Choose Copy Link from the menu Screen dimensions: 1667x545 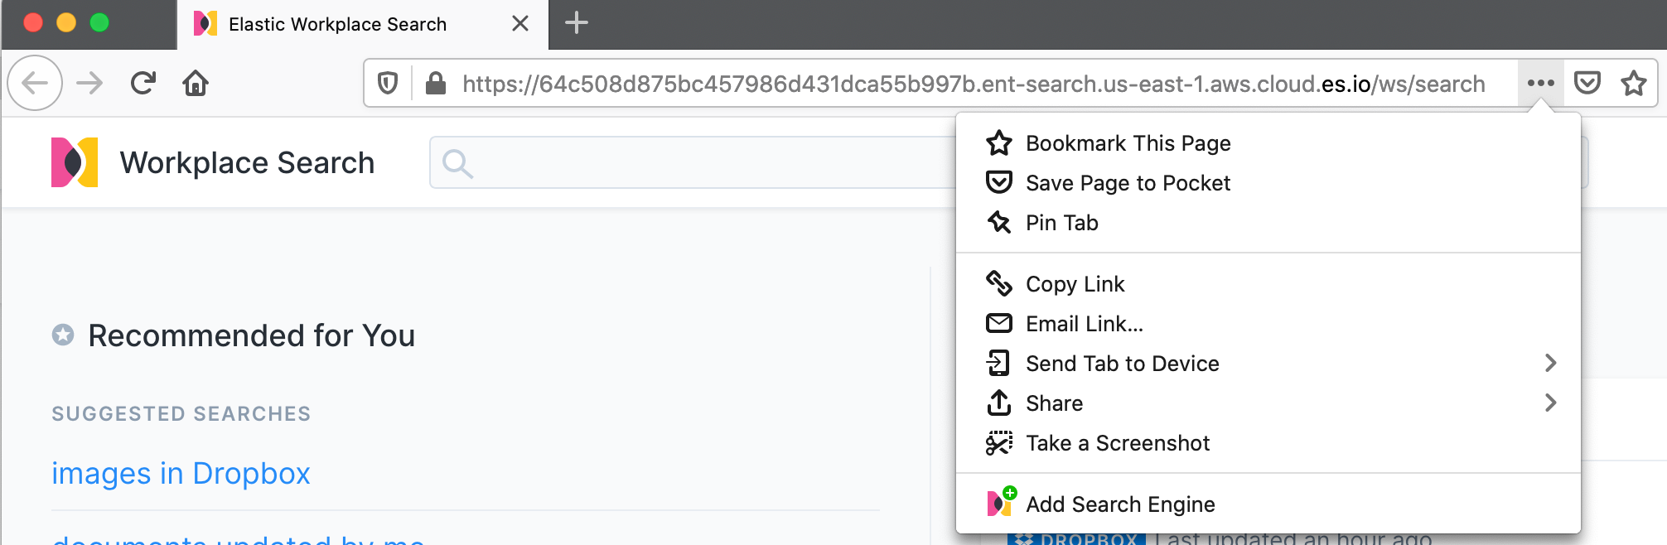[1075, 284]
